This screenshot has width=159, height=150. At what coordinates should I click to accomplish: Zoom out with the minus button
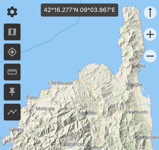click(150, 56)
